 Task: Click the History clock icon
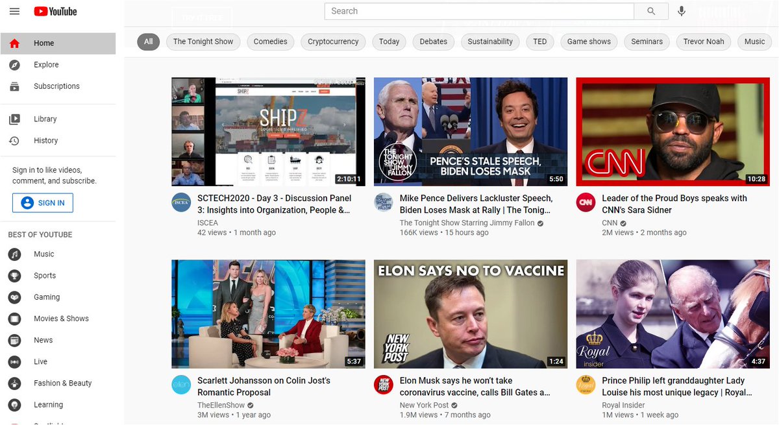[x=14, y=141]
